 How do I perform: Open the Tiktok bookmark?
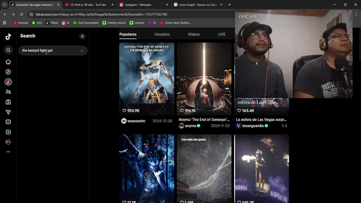(52, 23)
